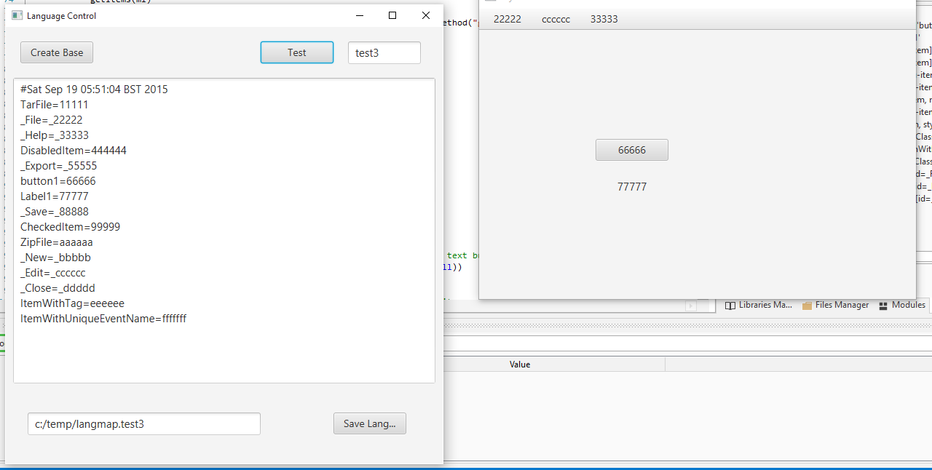
Task: Click the Files Manager folder icon
Action: [807, 306]
